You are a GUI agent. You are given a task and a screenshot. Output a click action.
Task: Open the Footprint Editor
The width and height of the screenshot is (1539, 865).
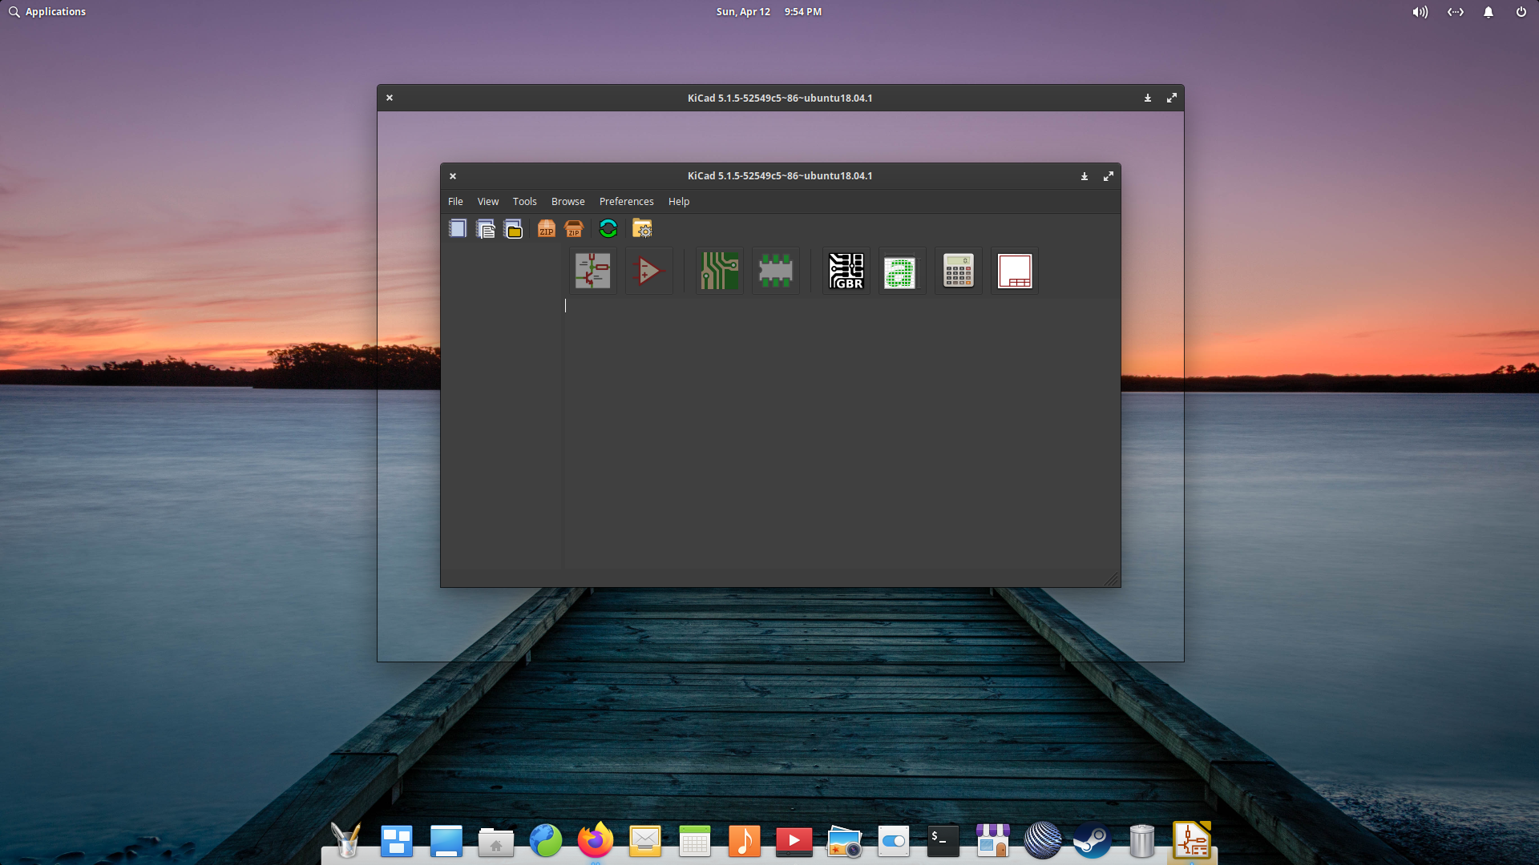click(x=775, y=271)
